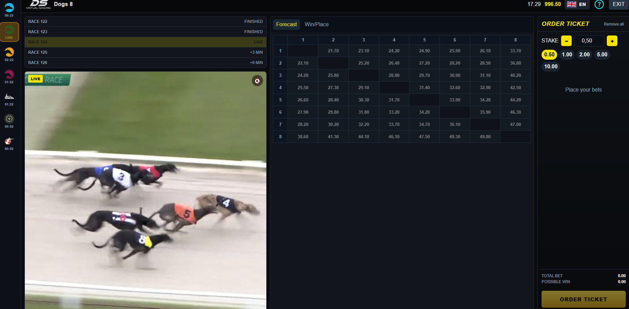Choose the 10.00 quick stake chip
This screenshot has width=629, height=309.
pyautogui.click(x=551, y=67)
